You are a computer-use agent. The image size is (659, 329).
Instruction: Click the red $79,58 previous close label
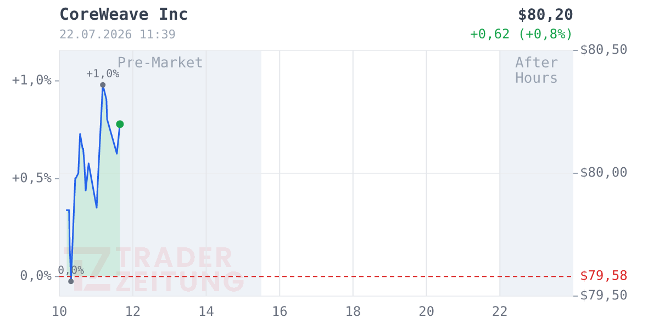coord(604,275)
